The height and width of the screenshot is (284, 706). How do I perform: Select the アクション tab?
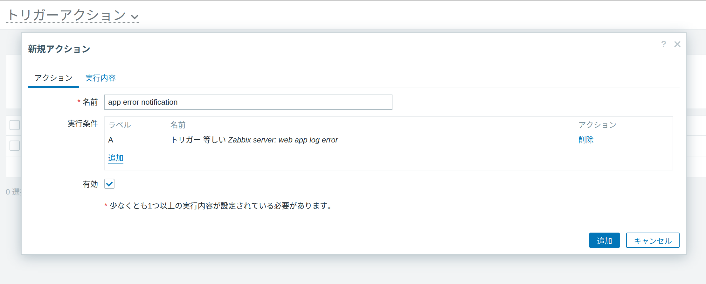tap(53, 78)
